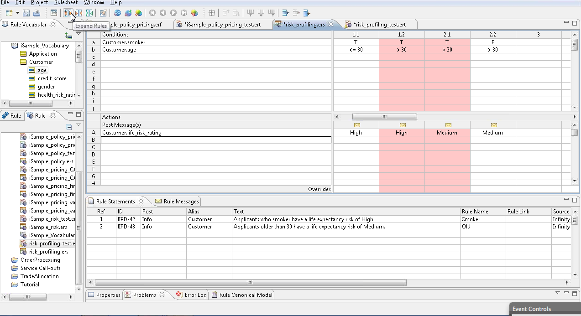Click the envelope icon in rule column 2.2
This screenshot has width=581, height=316.
click(493, 125)
